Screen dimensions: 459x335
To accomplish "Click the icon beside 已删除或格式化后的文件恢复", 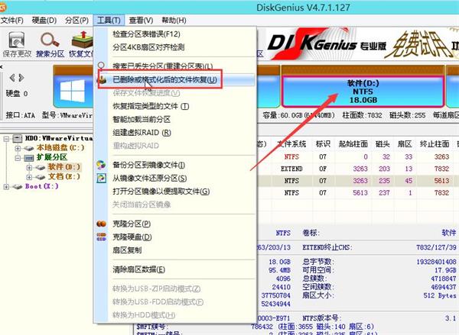I will (102, 79).
